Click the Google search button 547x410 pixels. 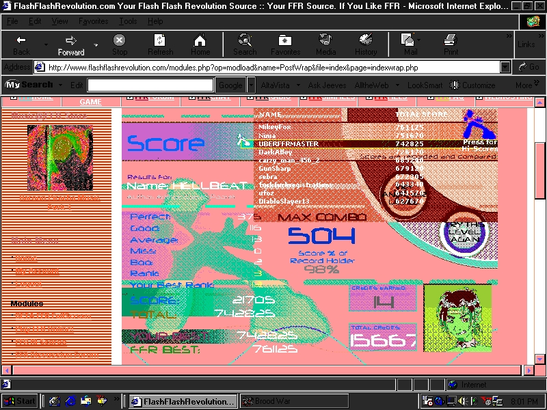coord(230,85)
